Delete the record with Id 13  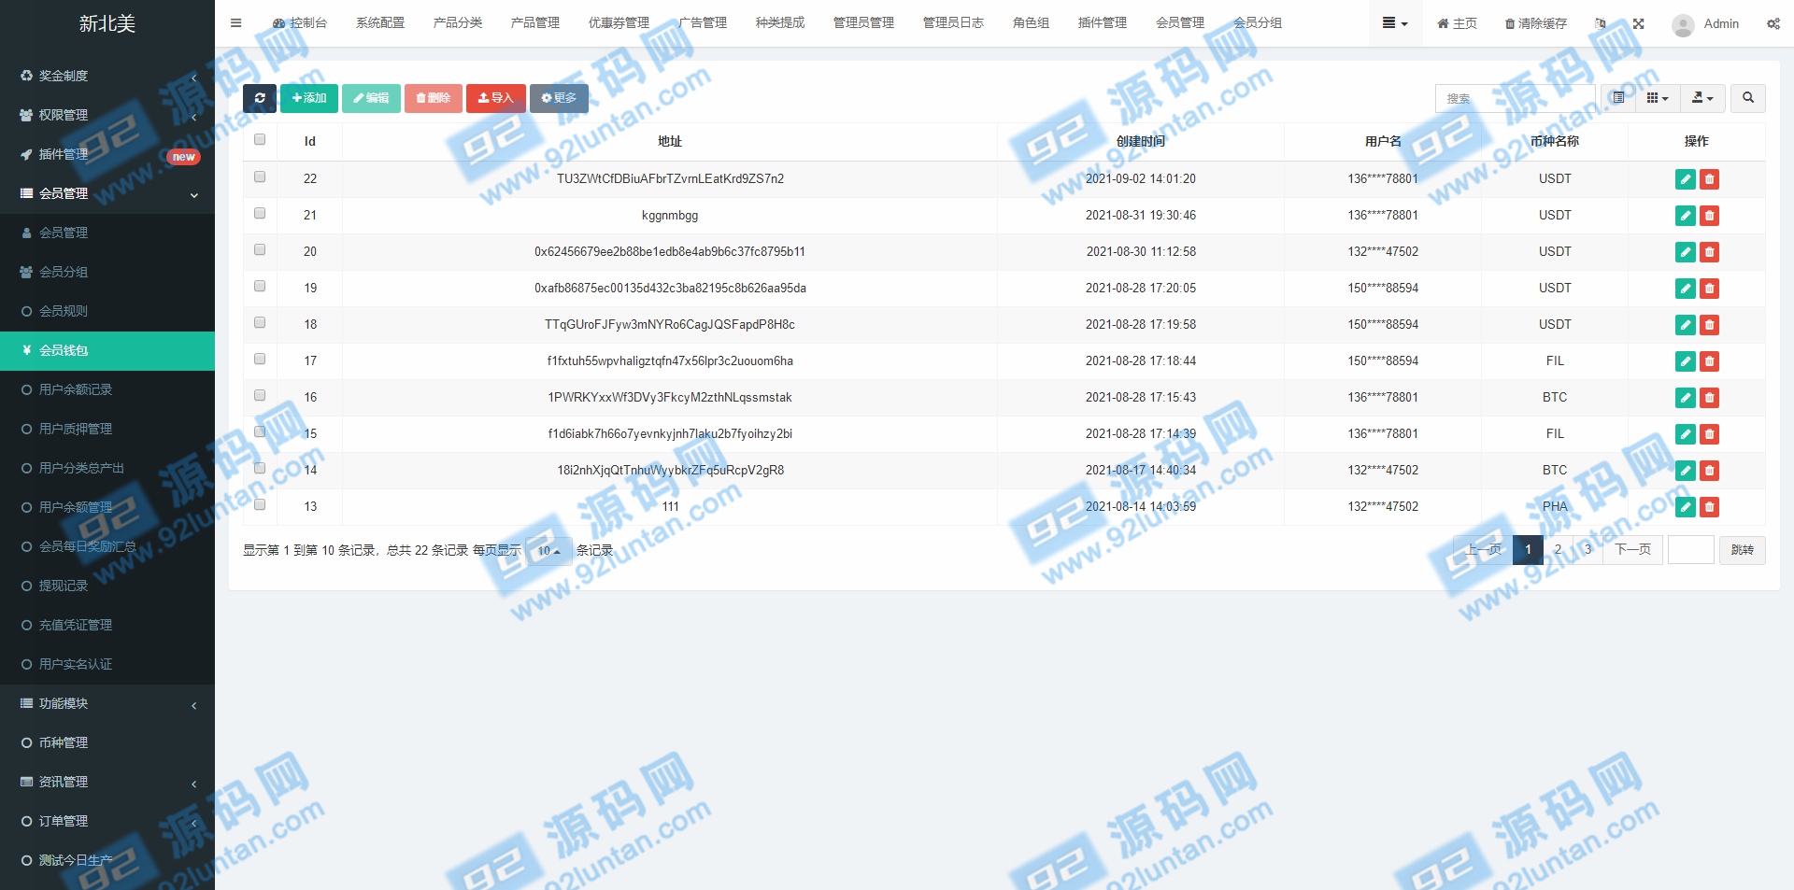1710,507
